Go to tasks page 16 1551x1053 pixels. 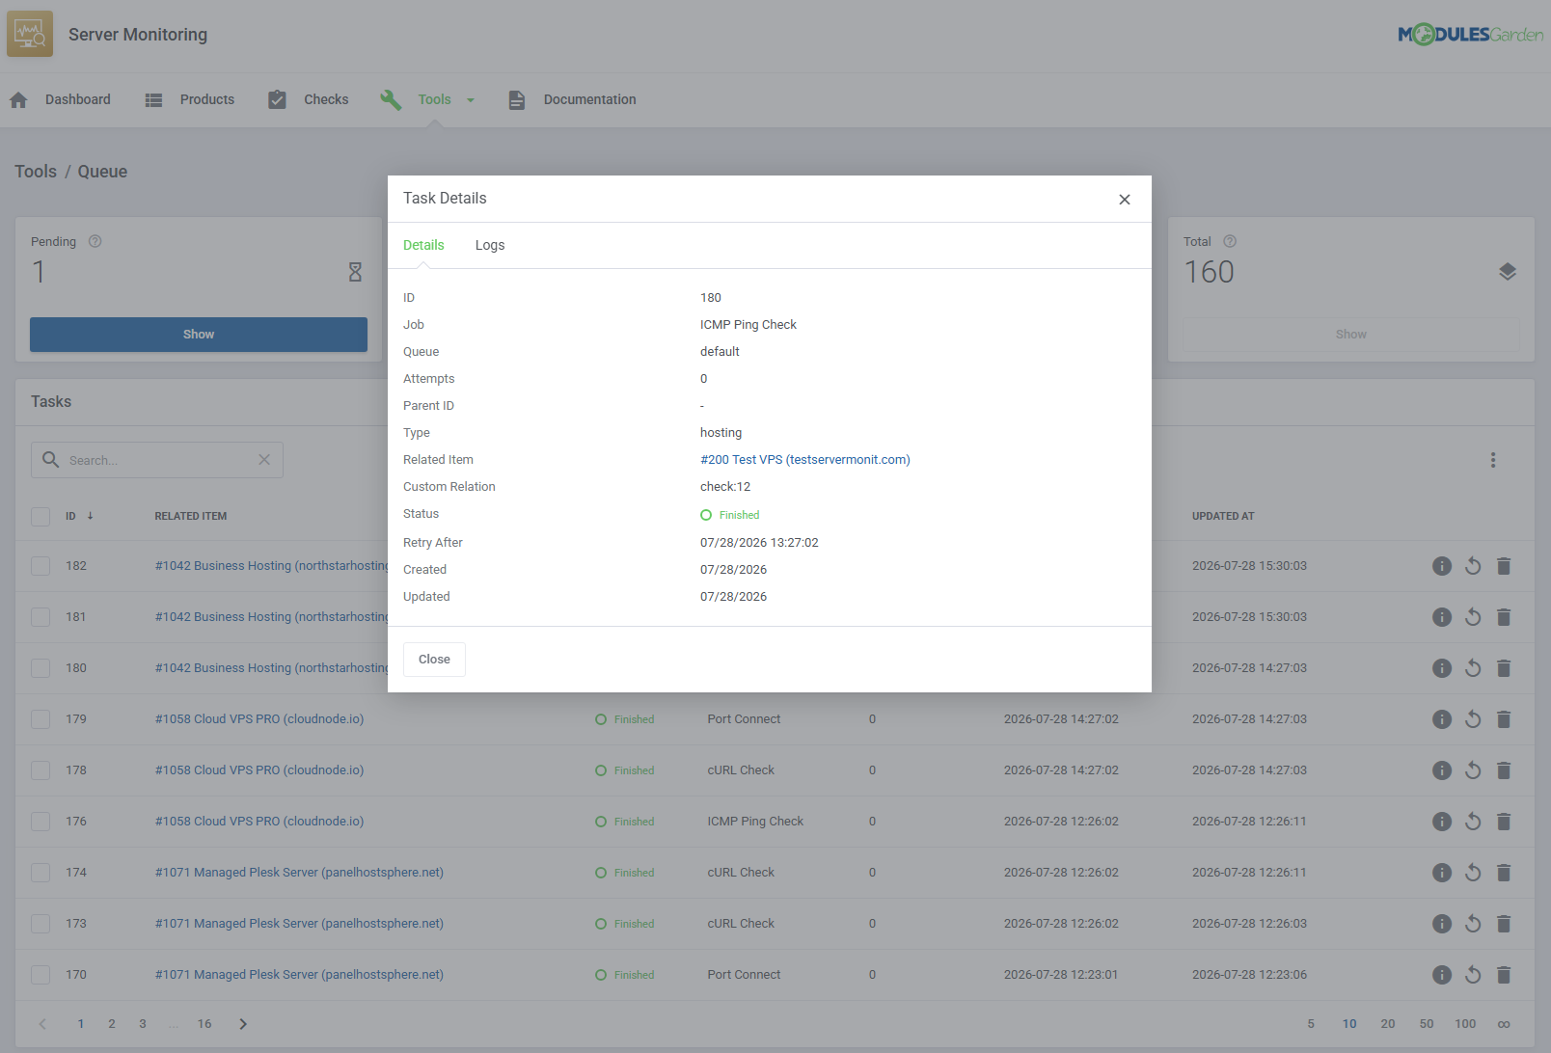[x=204, y=1024]
